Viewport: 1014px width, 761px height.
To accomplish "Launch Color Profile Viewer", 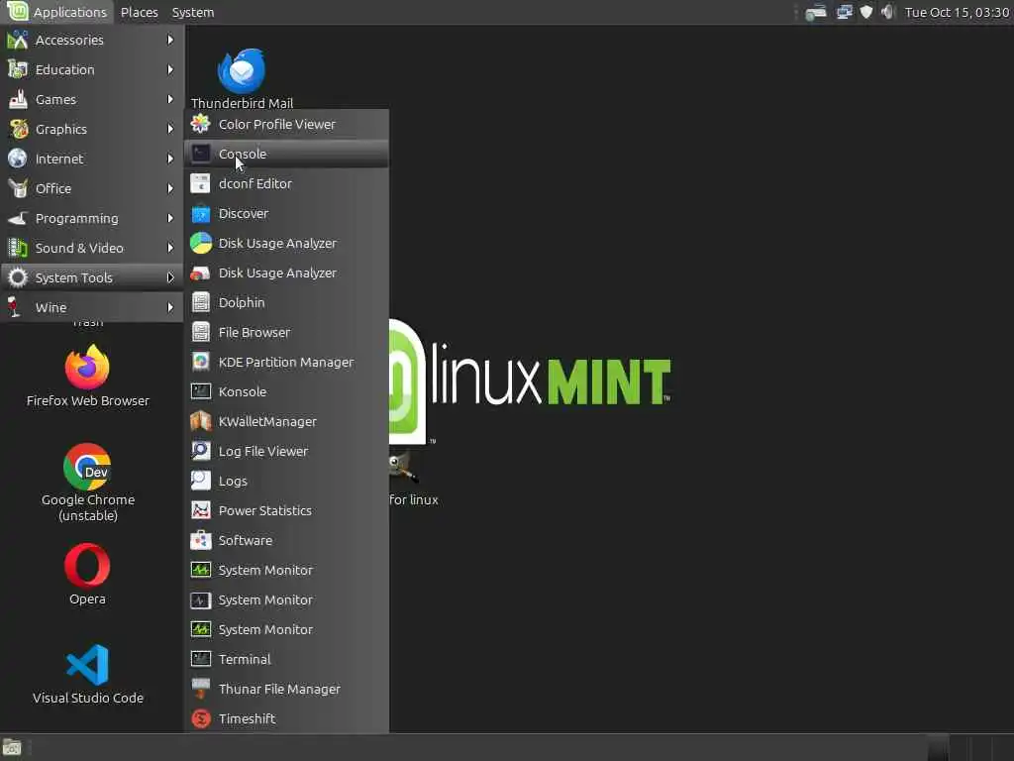I will pyautogui.click(x=286, y=124).
